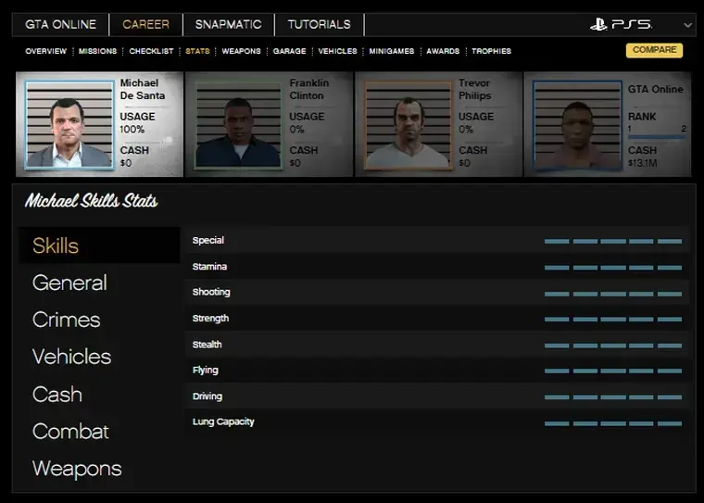Open the Tutorials tab

(x=319, y=24)
